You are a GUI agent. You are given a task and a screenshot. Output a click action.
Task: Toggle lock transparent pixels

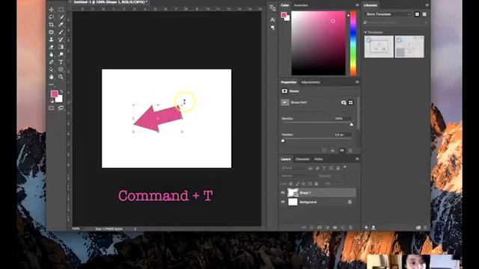coord(291,184)
